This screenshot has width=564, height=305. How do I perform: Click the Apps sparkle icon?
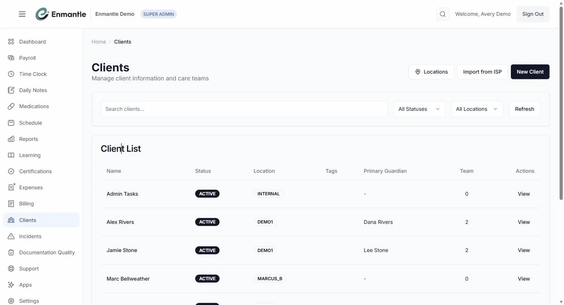click(11, 285)
